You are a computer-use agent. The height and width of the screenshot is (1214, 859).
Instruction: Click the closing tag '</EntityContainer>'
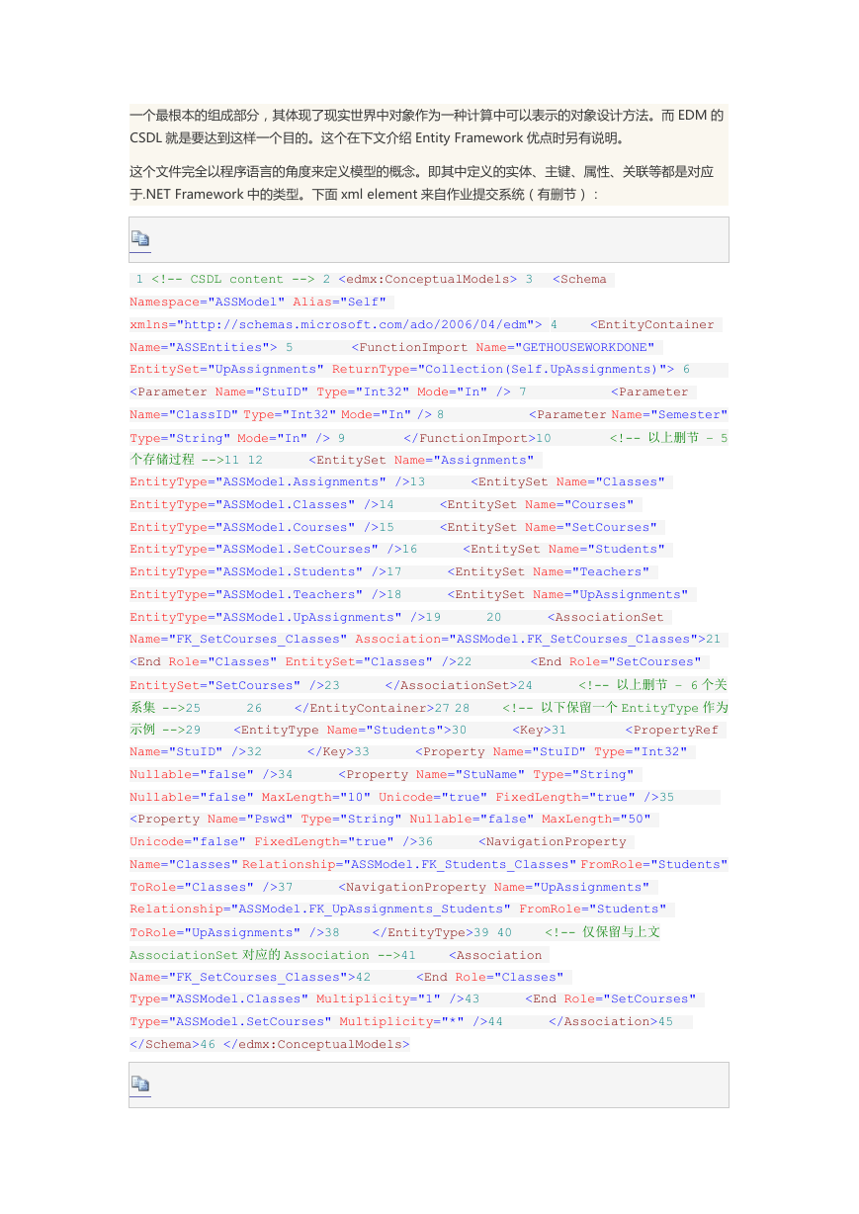364,708
